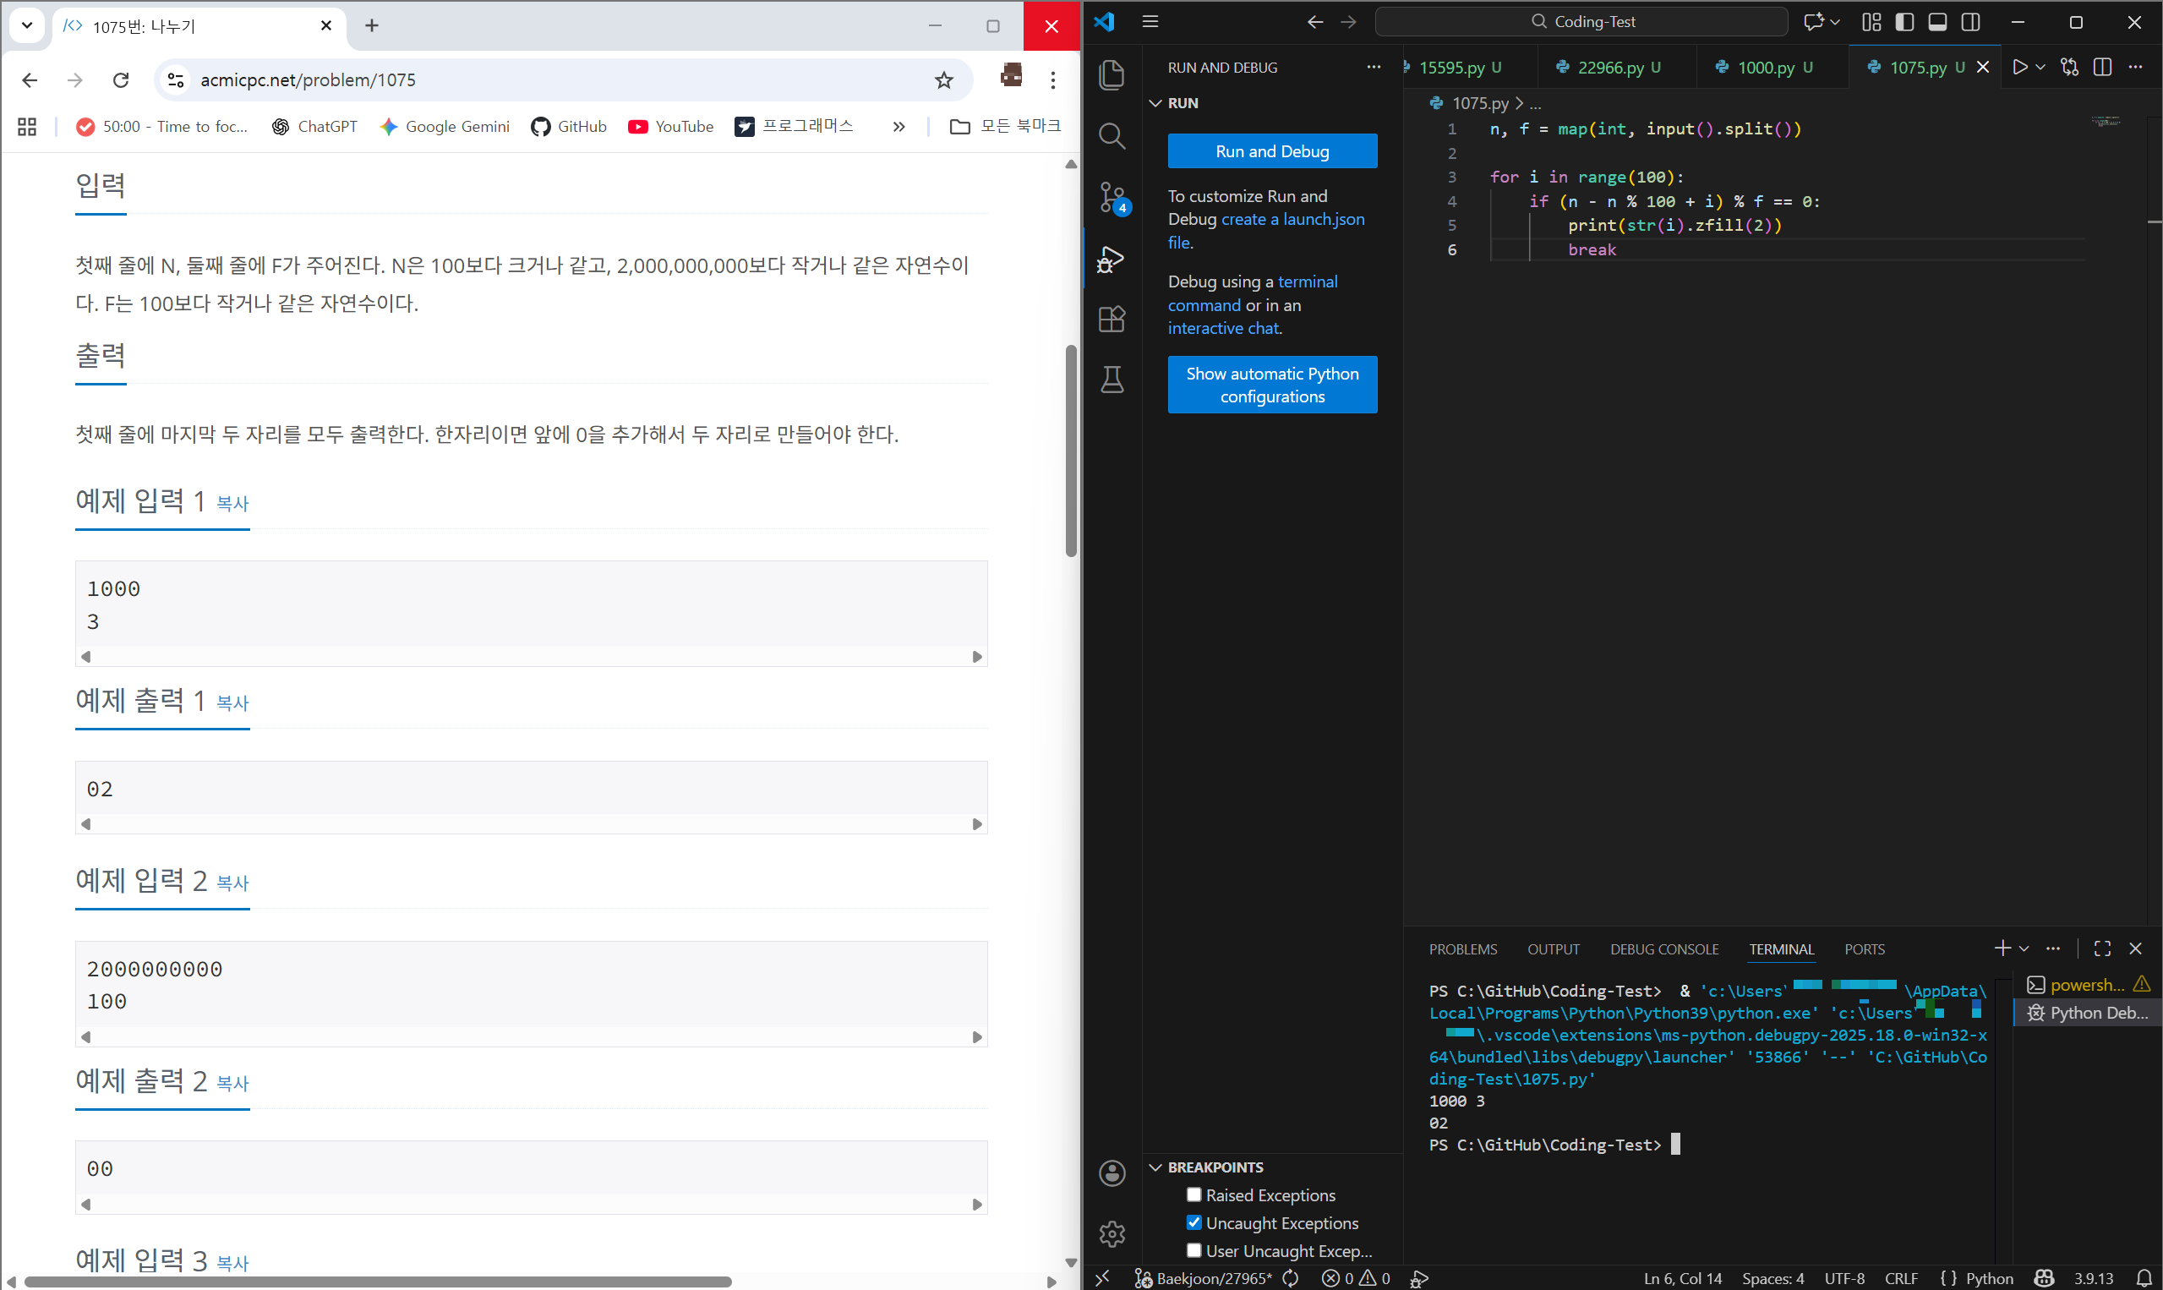Enable Raised Exceptions breakpoint checkbox
The width and height of the screenshot is (2163, 1290).
(x=1194, y=1194)
